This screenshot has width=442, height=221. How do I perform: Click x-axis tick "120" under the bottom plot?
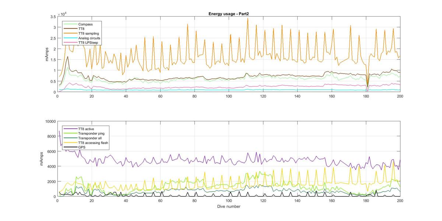[x=263, y=201]
